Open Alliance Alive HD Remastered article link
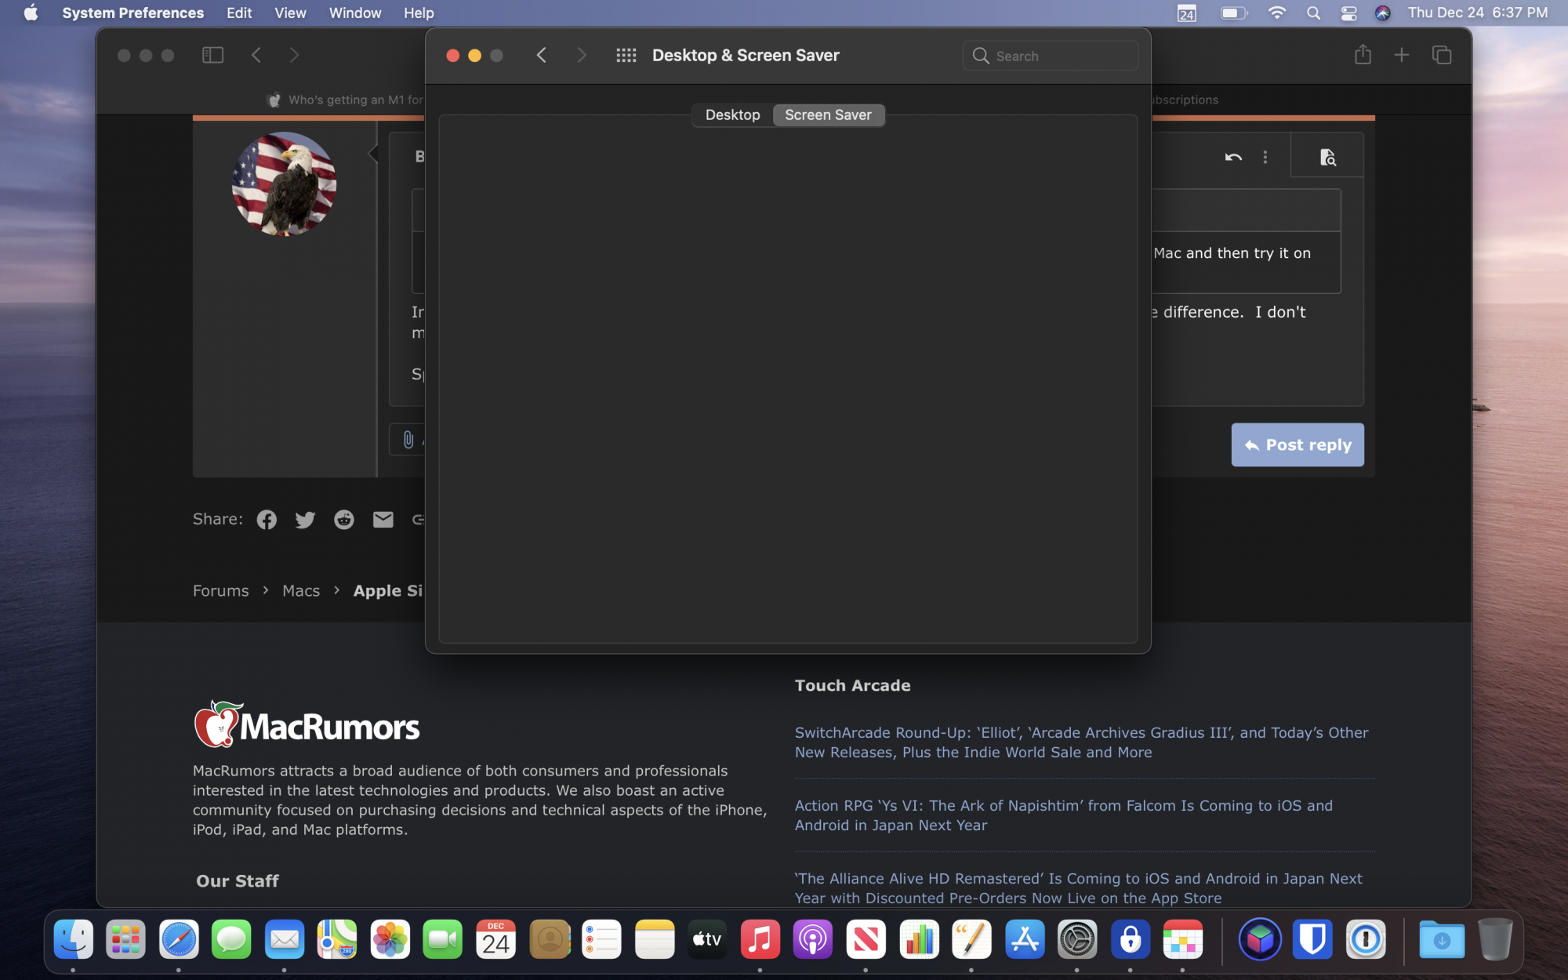The height and width of the screenshot is (980, 1568). [1078, 887]
